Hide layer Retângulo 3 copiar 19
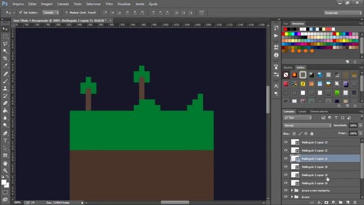Image resolution: width=364 pixels, height=205 pixels. [x=286, y=175]
